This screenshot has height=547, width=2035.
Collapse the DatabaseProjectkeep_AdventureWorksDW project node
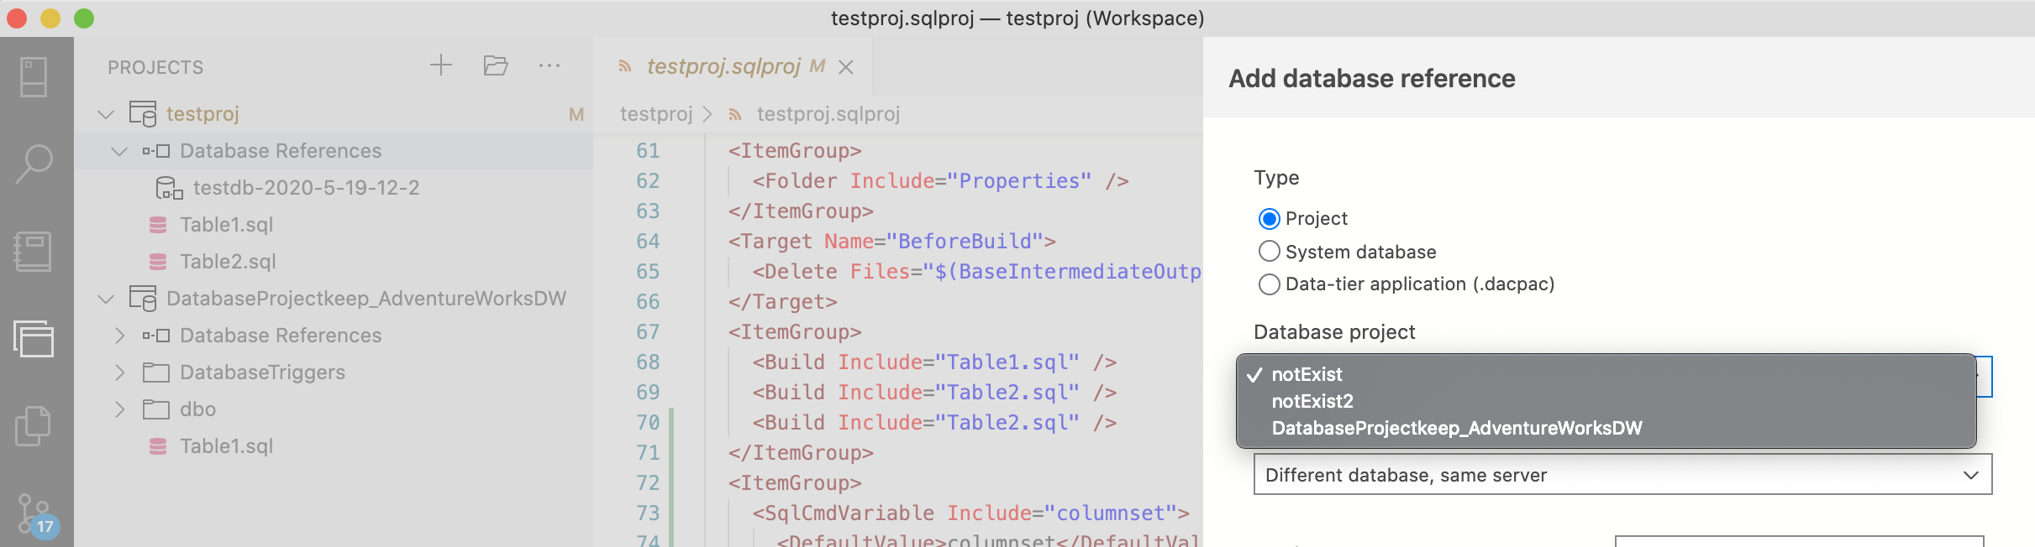tap(106, 299)
